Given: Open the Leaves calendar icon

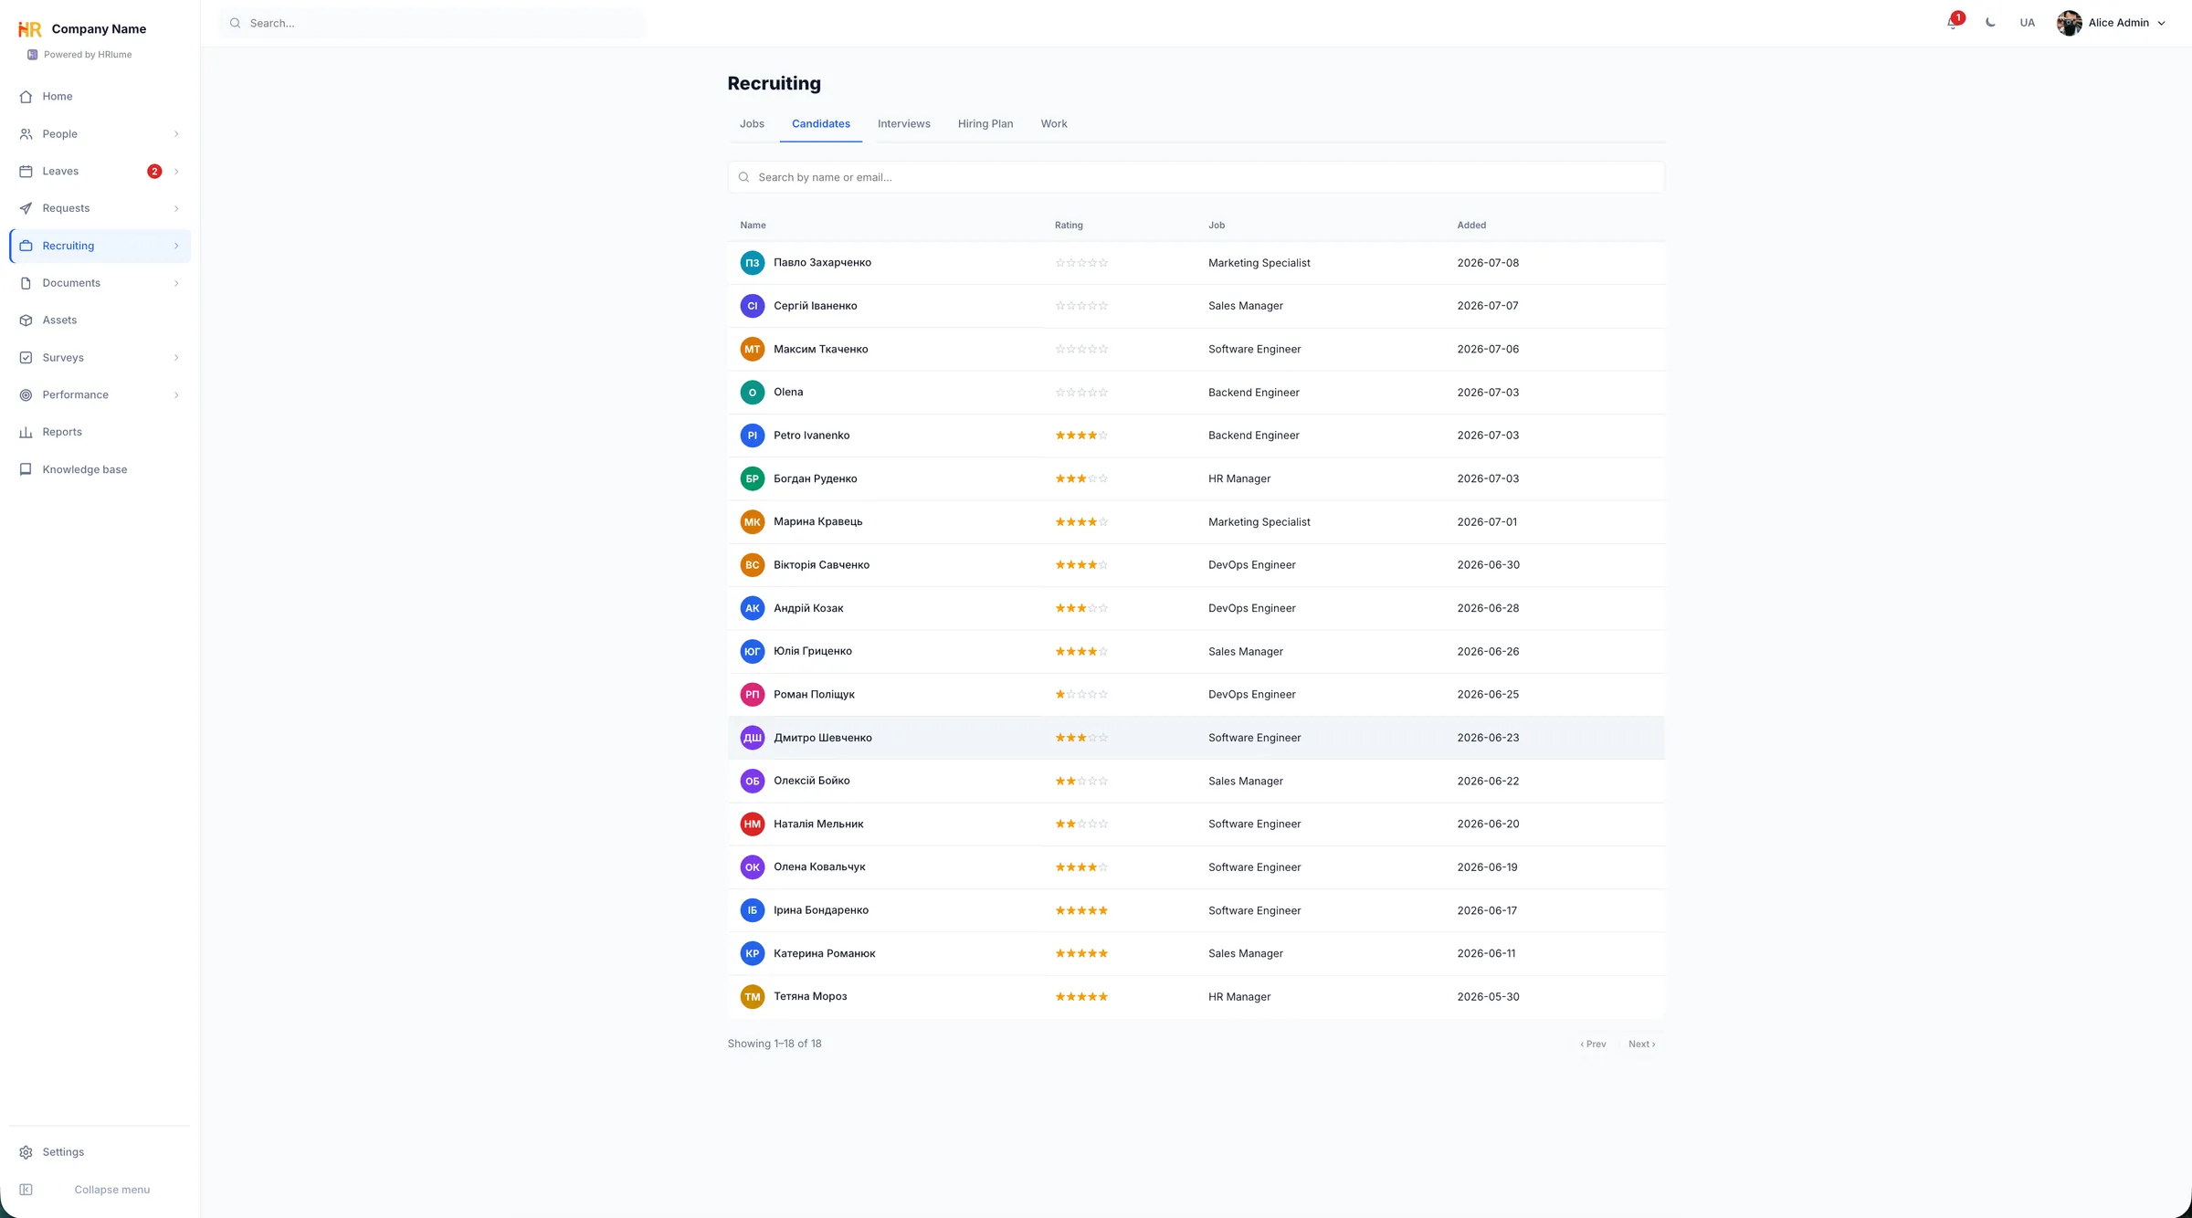Looking at the screenshot, I should pos(26,172).
